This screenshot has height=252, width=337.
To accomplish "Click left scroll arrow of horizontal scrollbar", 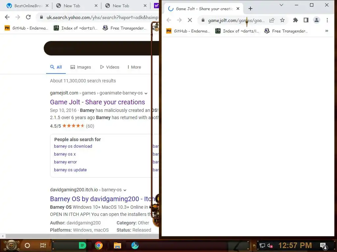I will (3, 236).
